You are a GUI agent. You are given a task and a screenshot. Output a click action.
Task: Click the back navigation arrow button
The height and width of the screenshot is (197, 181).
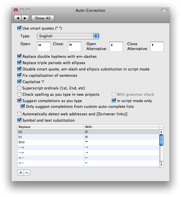18,18
